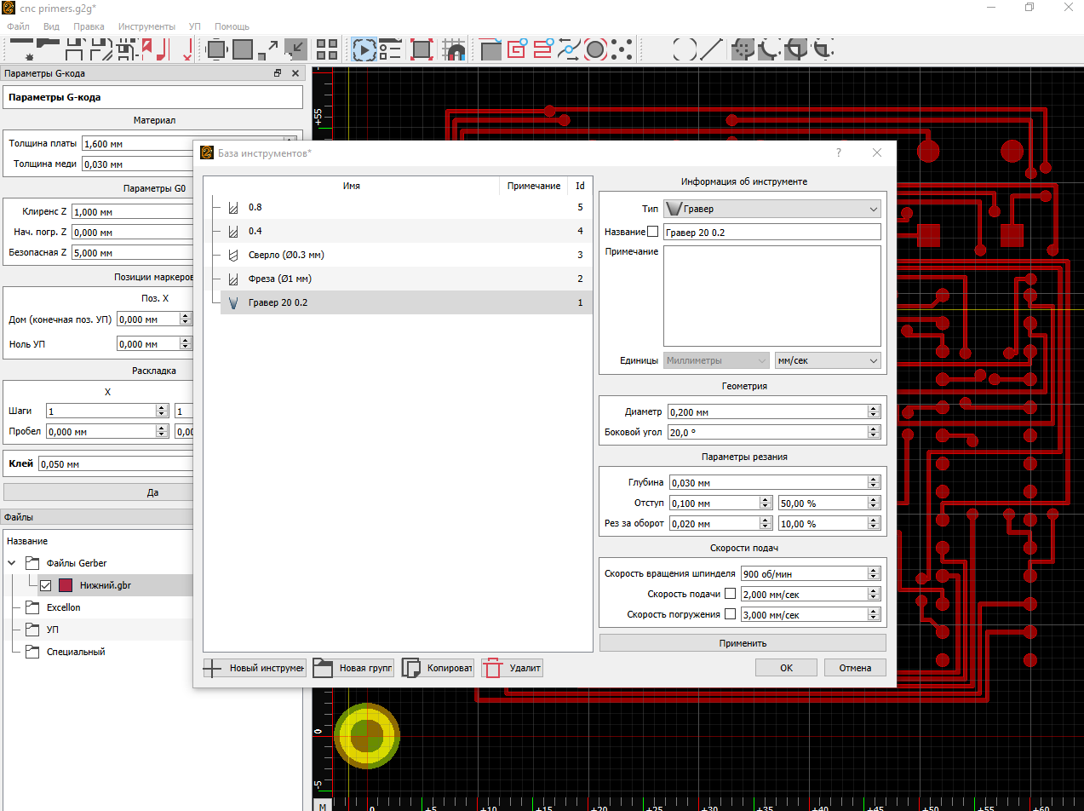Click the item list toolbar icon
Screen dimensions: 1084x811
(x=390, y=49)
